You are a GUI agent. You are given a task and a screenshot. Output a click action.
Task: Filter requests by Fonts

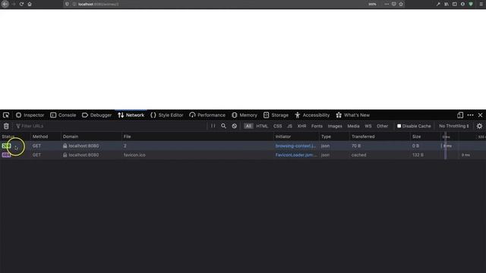[317, 126]
